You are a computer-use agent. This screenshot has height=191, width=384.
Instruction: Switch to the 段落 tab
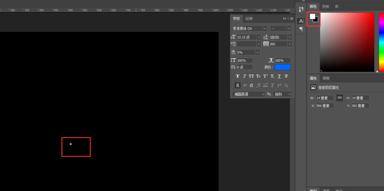[249, 19]
